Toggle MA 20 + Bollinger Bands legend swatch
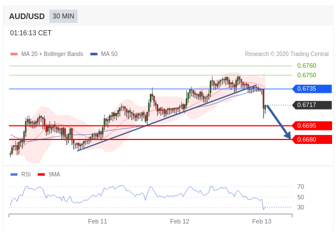 (x=14, y=54)
